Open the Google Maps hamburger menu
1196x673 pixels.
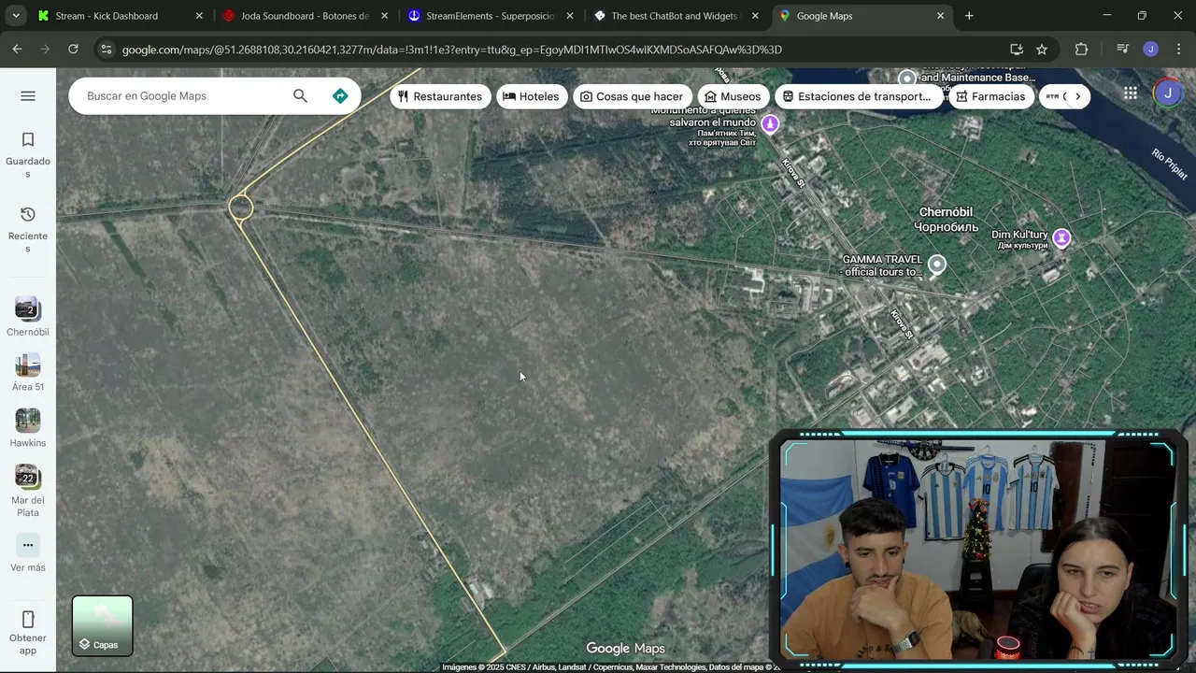pos(28,96)
